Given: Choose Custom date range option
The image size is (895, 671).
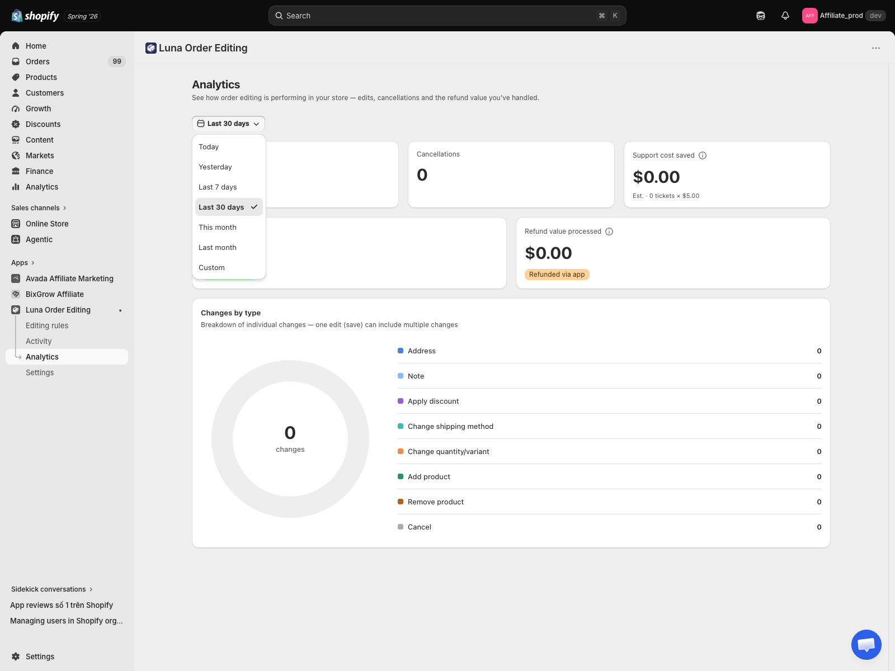Looking at the screenshot, I should pyautogui.click(x=229, y=268).
